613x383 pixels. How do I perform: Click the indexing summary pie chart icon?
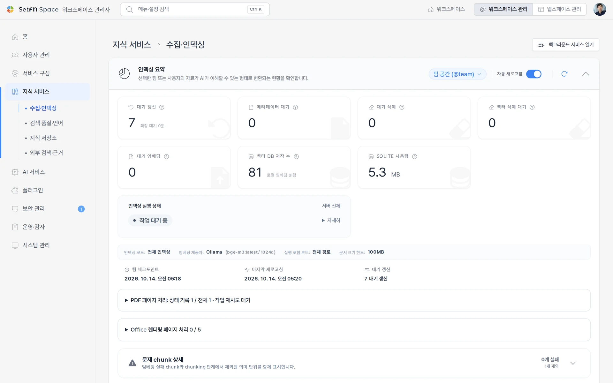(124, 73)
